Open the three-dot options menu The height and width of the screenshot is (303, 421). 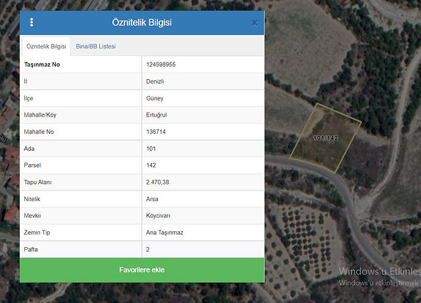[x=32, y=22]
